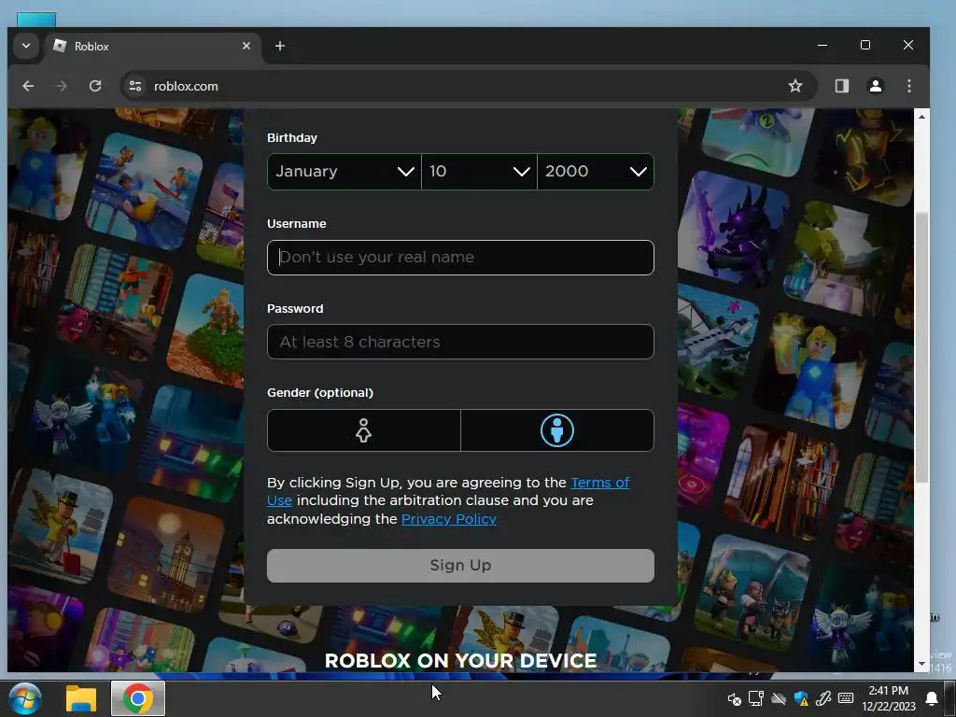956x717 pixels.
Task: Click the Sign Up button
Action: (460, 565)
